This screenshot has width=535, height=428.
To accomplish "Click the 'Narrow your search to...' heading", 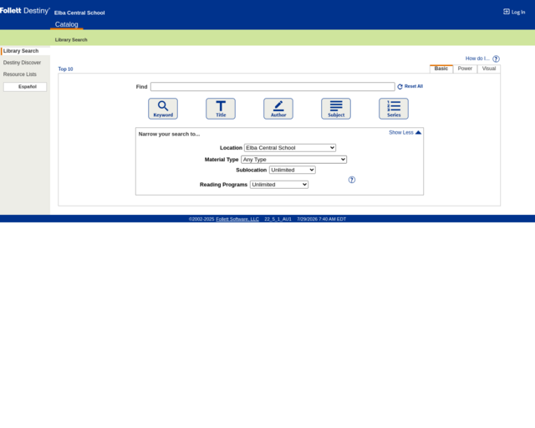I will point(169,134).
